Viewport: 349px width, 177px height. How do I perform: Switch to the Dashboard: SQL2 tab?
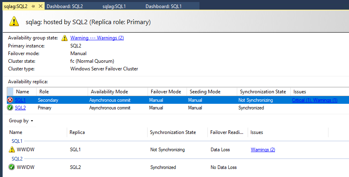pyautogui.click(x=65, y=6)
